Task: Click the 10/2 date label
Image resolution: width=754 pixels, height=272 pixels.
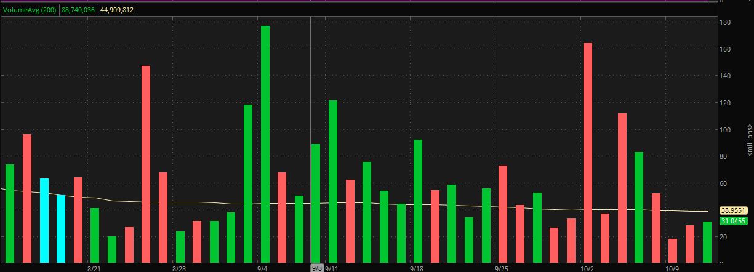Action: point(587,268)
